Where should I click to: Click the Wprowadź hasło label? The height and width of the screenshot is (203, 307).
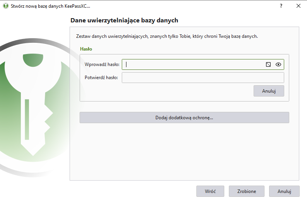pos(102,64)
